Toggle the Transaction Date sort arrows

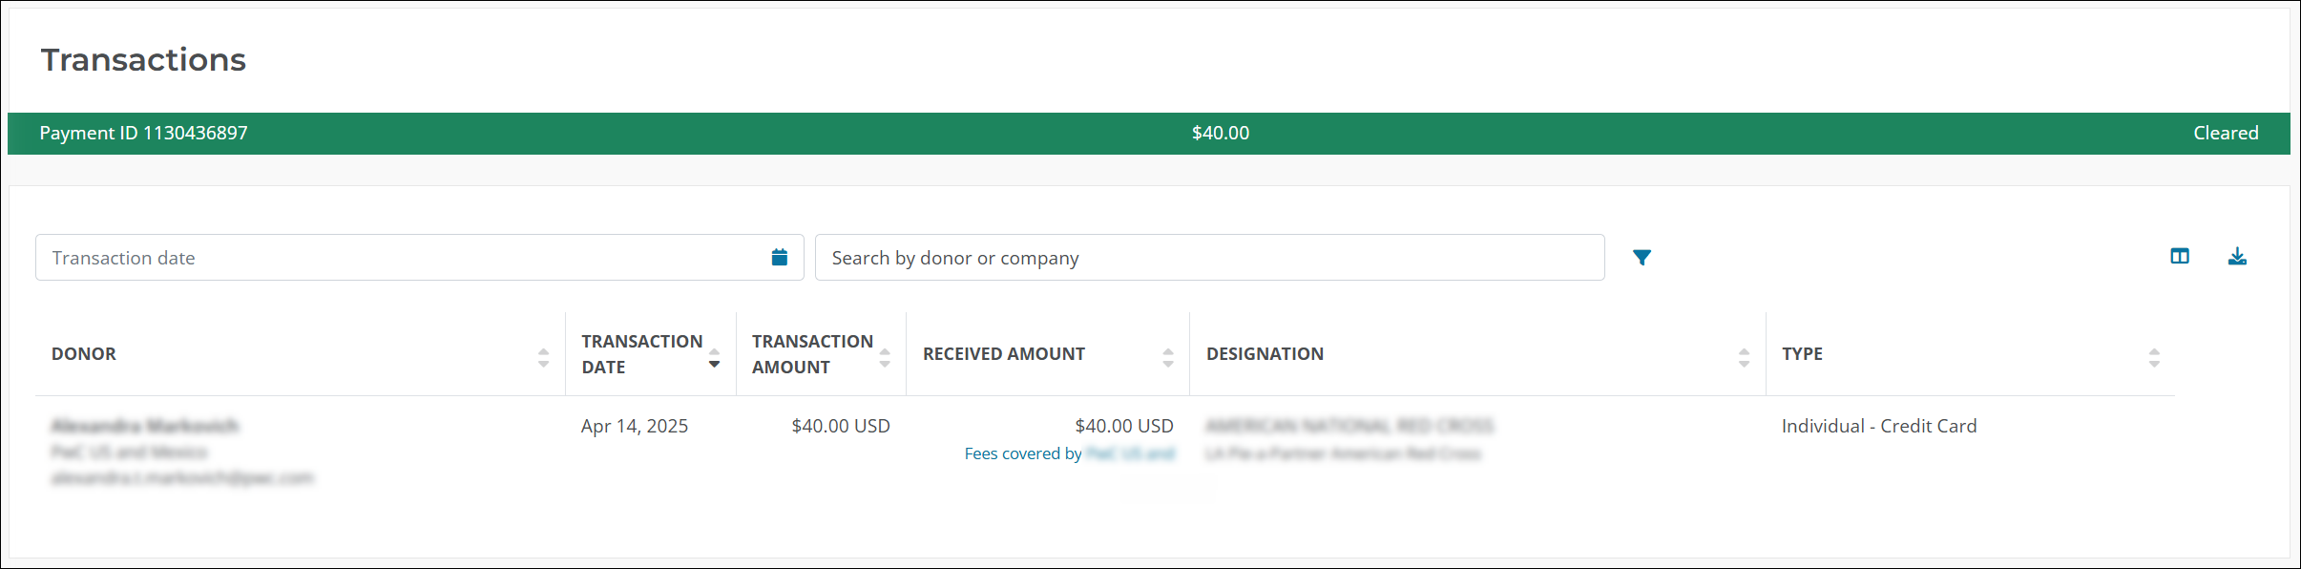click(714, 358)
